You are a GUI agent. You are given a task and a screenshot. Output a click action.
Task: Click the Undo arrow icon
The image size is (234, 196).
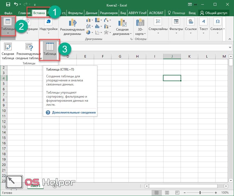coord(16,4)
